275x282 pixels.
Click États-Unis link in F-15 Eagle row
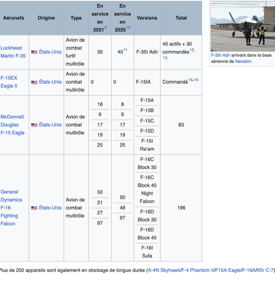(x=50, y=125)
